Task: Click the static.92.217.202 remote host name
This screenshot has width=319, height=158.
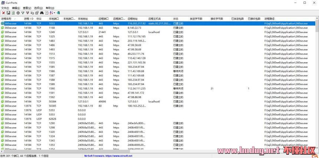Action: pos(159,24)
